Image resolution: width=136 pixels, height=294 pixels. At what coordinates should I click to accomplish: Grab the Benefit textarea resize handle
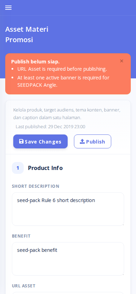(123, 274)
